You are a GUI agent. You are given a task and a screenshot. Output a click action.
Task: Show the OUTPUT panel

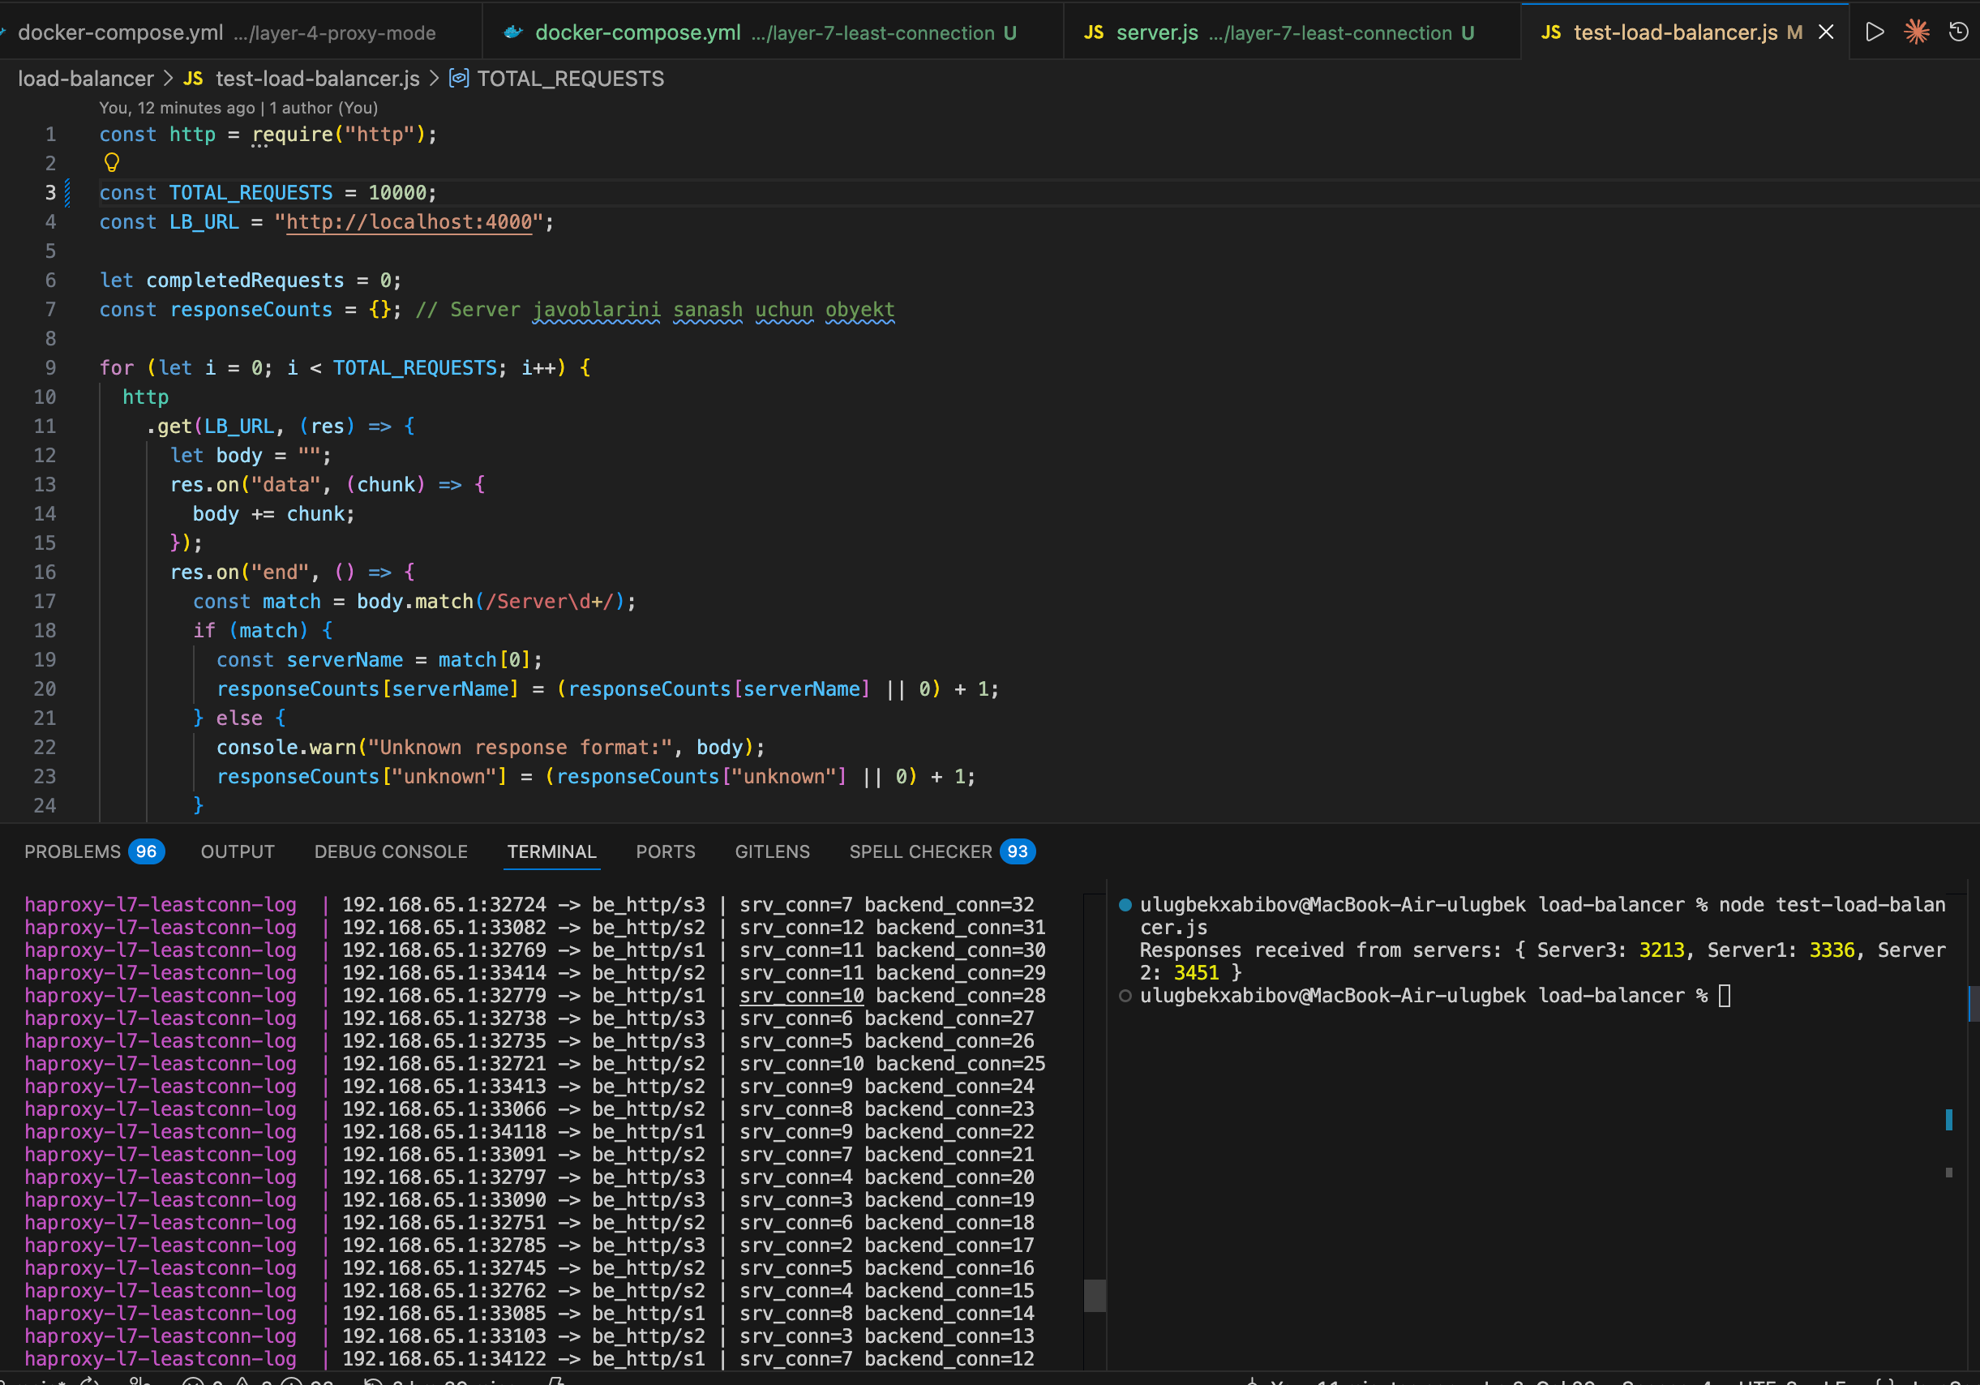[237, 851]
